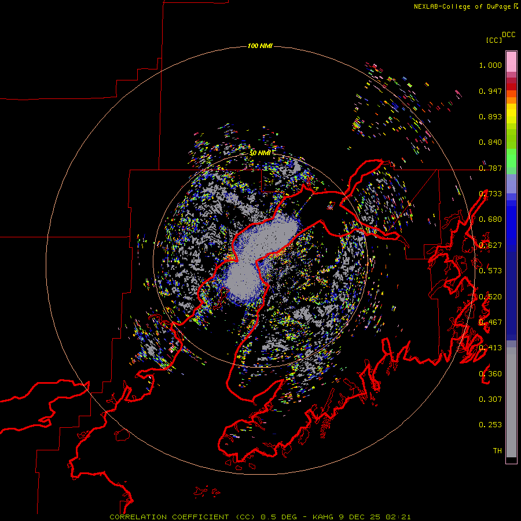521x521 pixels.
Task: Click the 0.787 color scale value
Action: [x=490, y=168]
